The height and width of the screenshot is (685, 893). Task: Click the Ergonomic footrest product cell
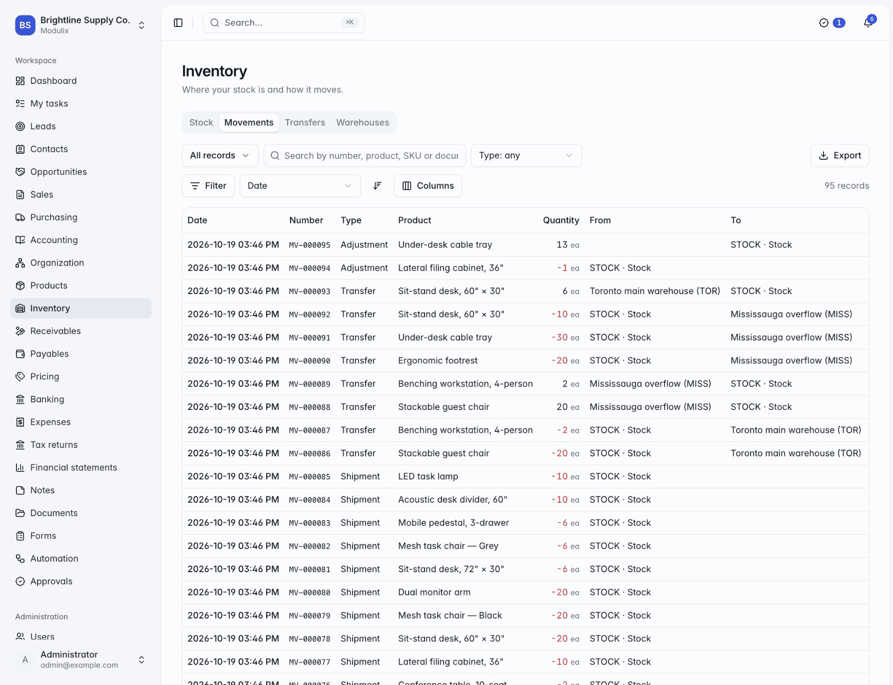point(438,360)
